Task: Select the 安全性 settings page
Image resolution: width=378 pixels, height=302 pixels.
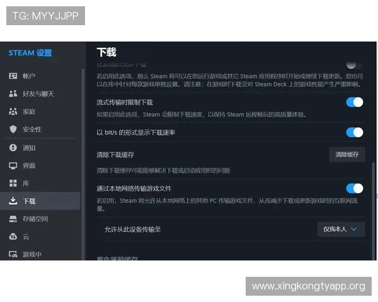Action: 40,130
